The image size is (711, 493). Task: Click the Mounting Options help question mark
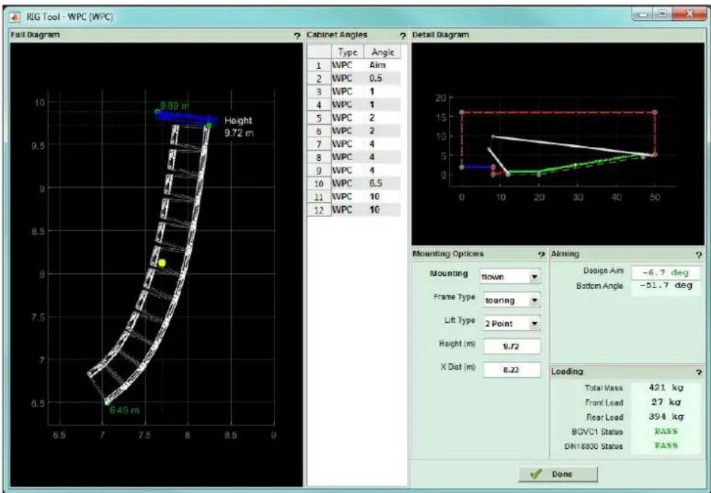[x=541, y=255]
